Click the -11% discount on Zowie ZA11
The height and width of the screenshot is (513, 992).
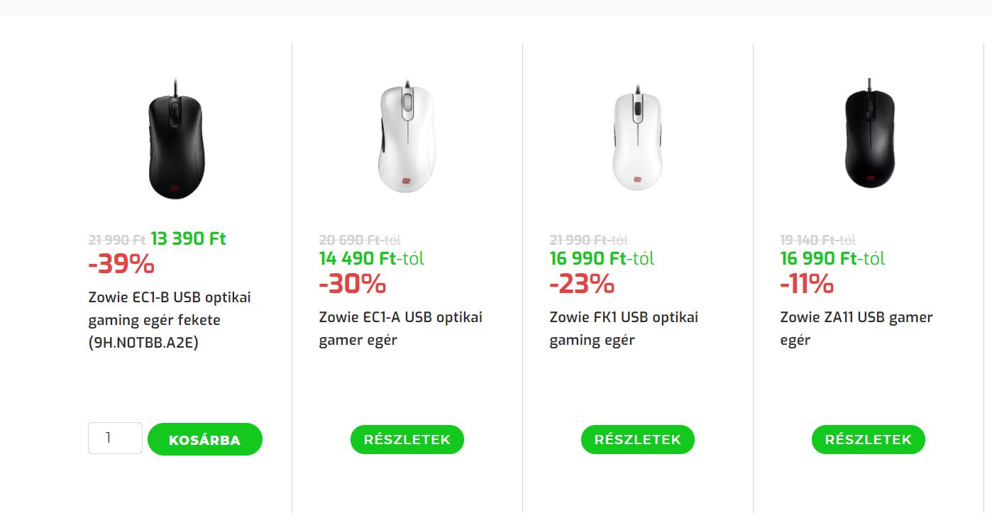(806, 284)
